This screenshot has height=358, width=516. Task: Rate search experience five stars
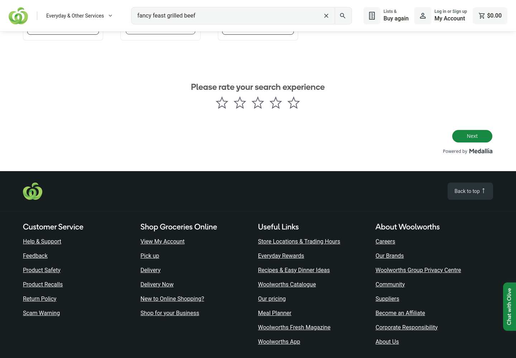coord(294,103)
